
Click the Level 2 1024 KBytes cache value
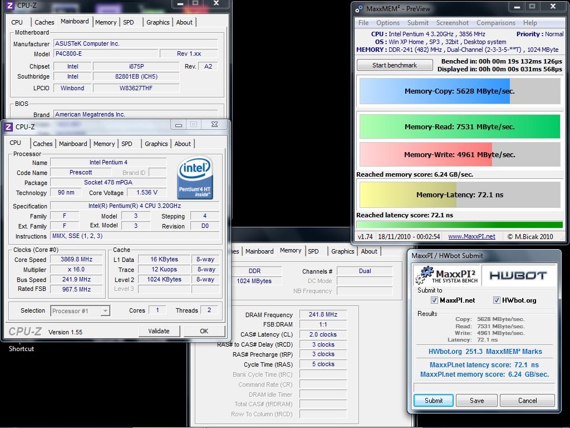click(164, 279)
